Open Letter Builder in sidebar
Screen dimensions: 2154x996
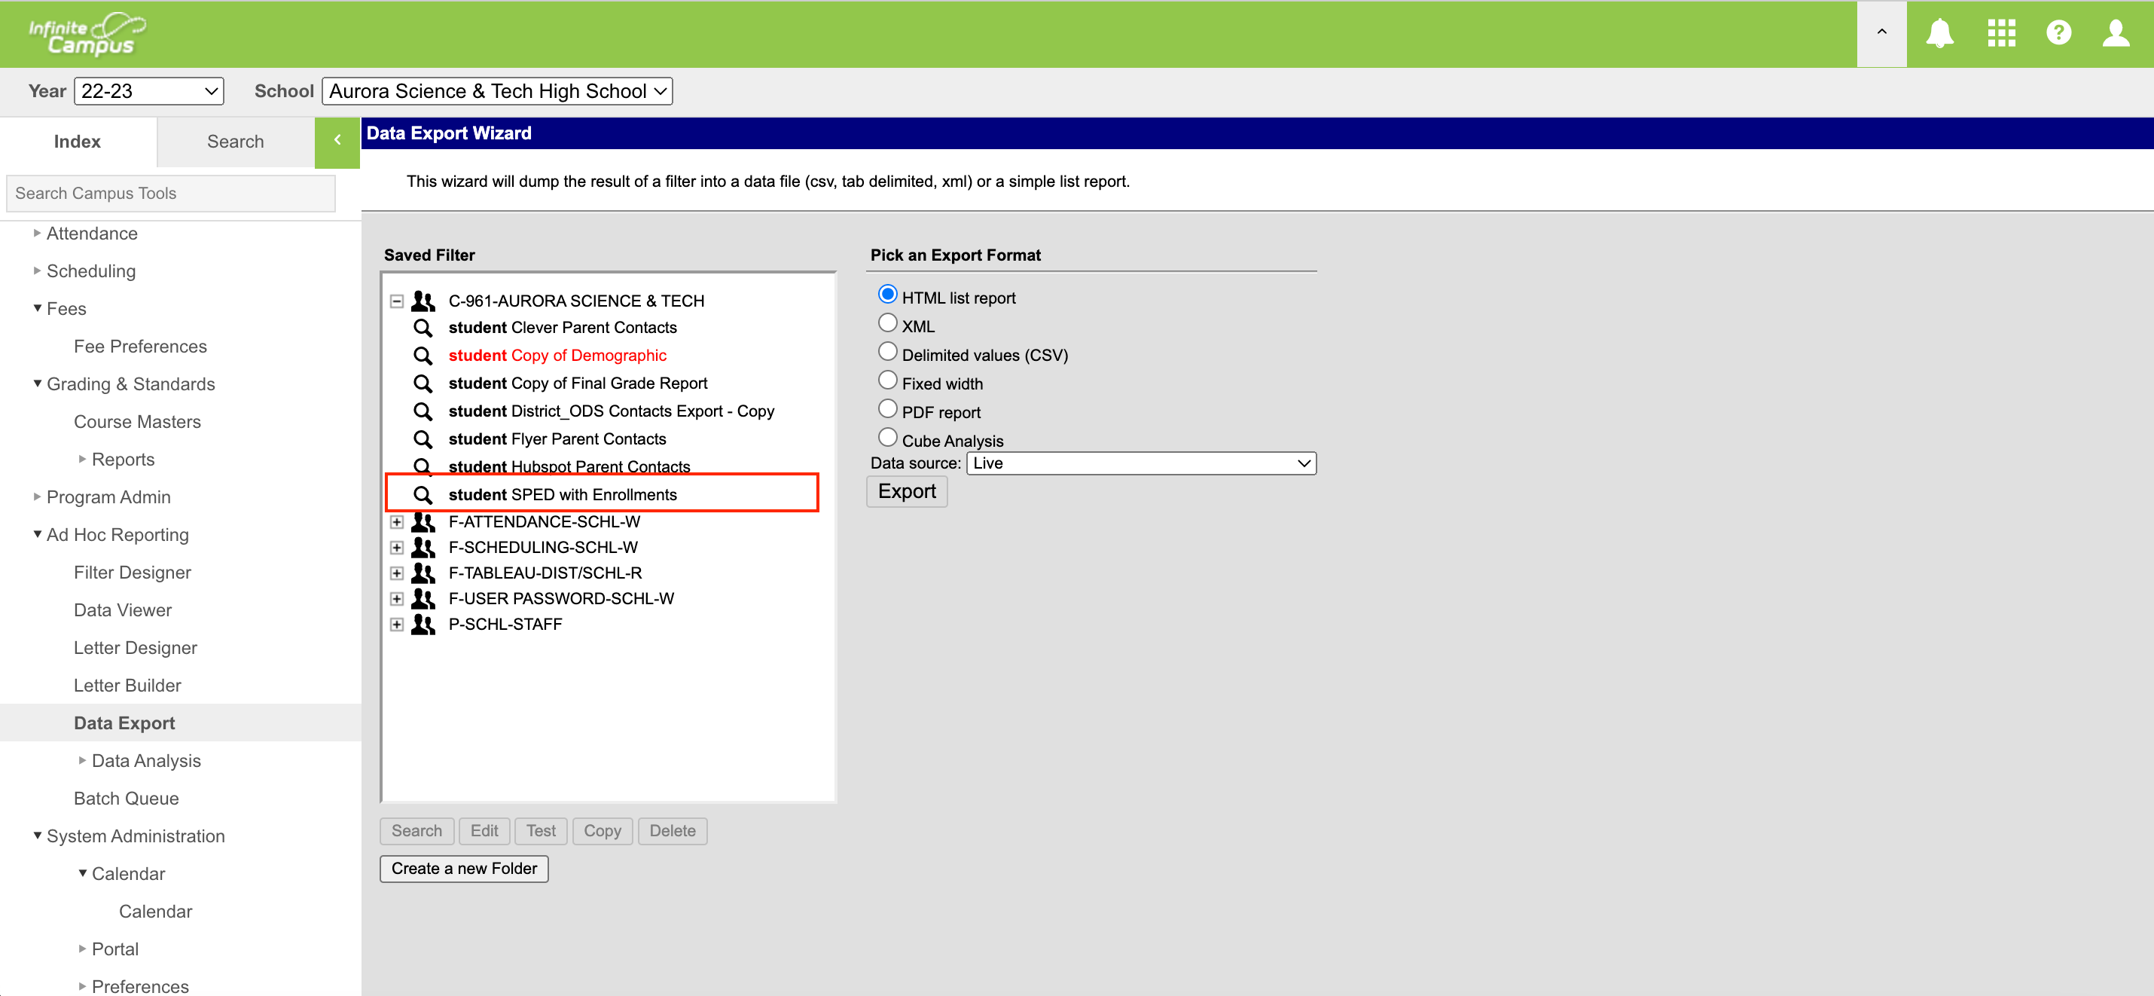coord(127,686)
